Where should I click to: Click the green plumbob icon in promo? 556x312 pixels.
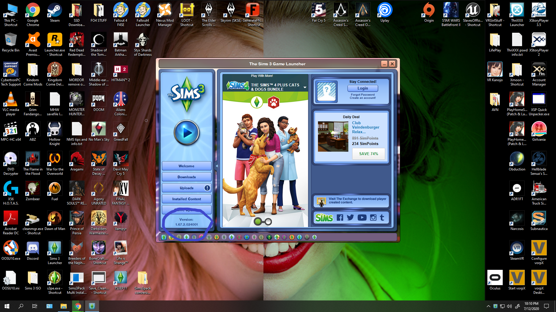point(257,102)
